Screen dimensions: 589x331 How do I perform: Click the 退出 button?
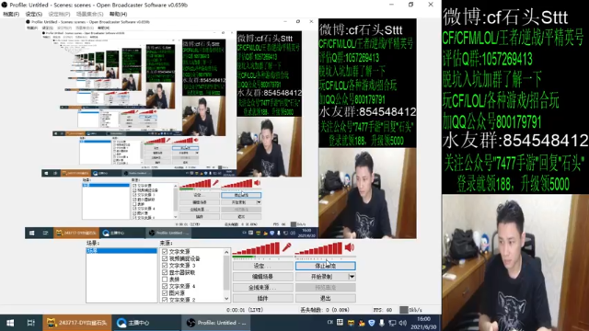[325, 298]
